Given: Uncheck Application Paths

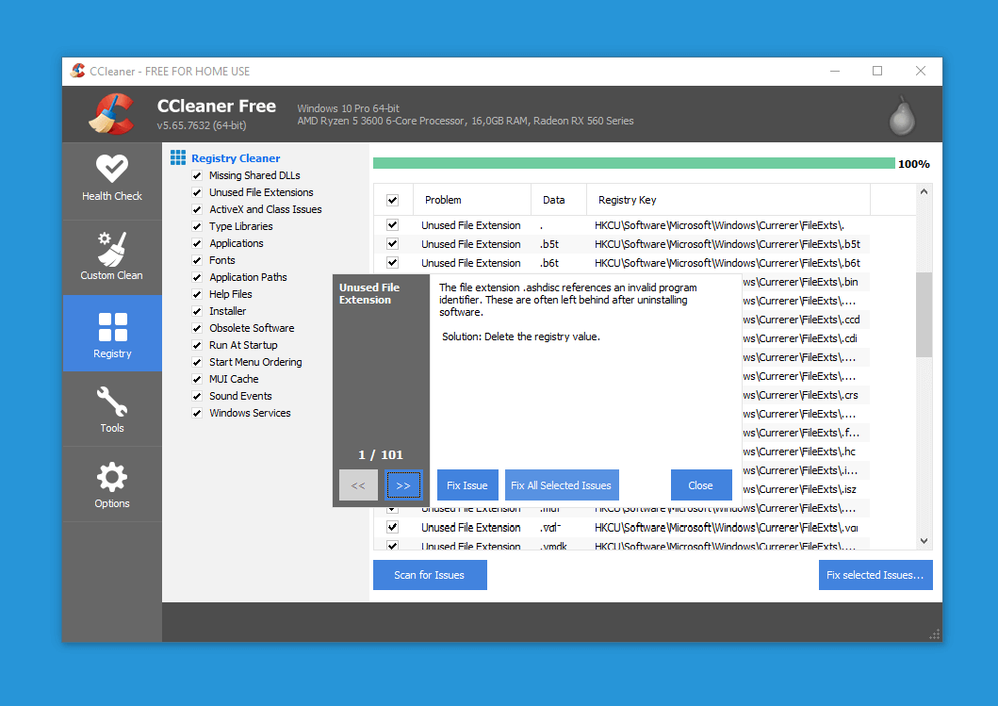Looking at the screenshot, I should click(197, 277).
